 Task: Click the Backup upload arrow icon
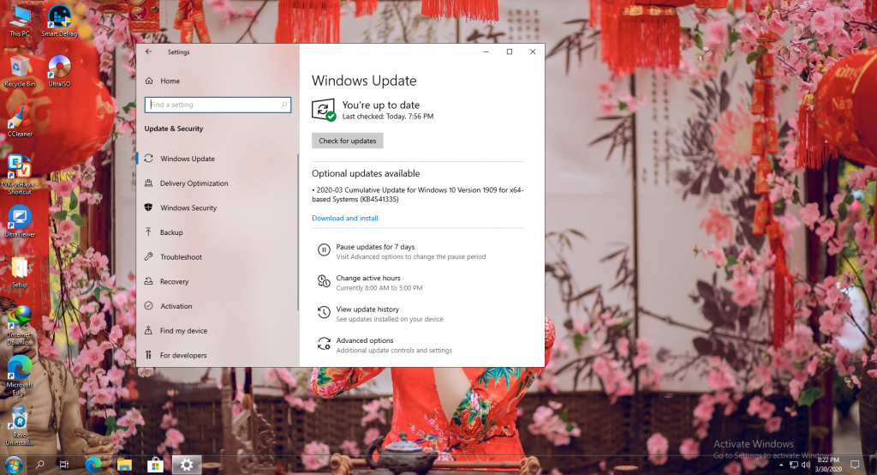(x=148, y=231)
